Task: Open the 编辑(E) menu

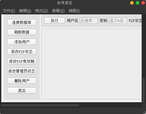Action: click(x=25, y=11)
